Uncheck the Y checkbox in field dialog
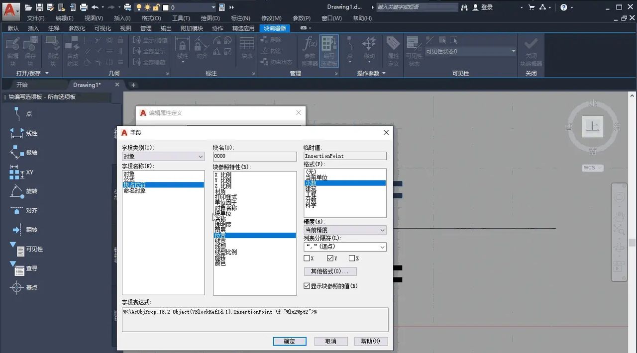 [x=330, y=259]
